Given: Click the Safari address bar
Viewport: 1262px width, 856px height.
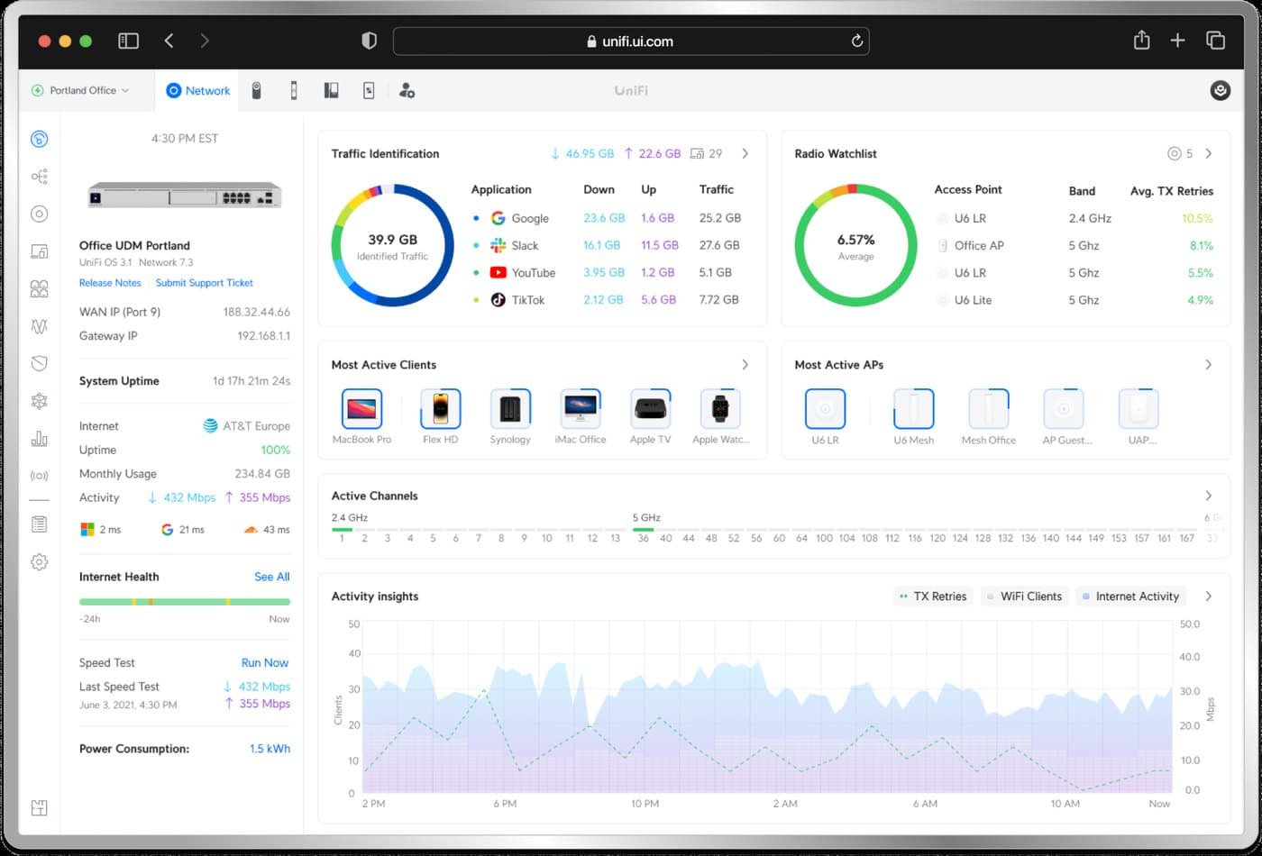Looking at the screenshot, I should (x=631, y=41).
